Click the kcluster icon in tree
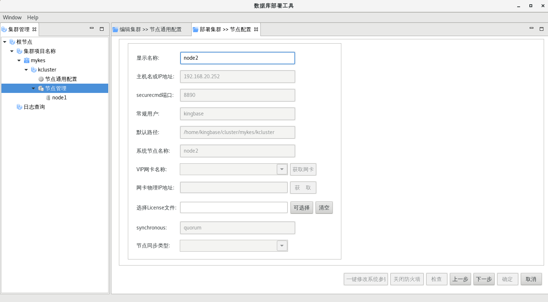This screenshot has width=548, height=302. click(x=34, y=70)
